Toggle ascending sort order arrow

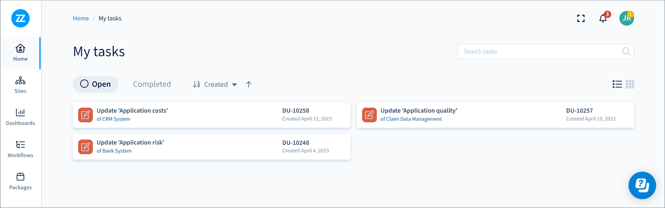click(249, 84)
